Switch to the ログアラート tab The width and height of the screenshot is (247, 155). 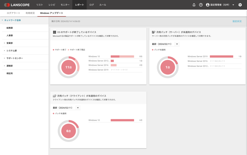click(x=14, y=13)
